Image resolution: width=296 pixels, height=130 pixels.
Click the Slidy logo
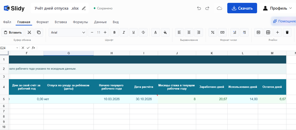tap(14, 8)
